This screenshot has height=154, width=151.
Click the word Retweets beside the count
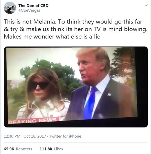coord(24,149)
